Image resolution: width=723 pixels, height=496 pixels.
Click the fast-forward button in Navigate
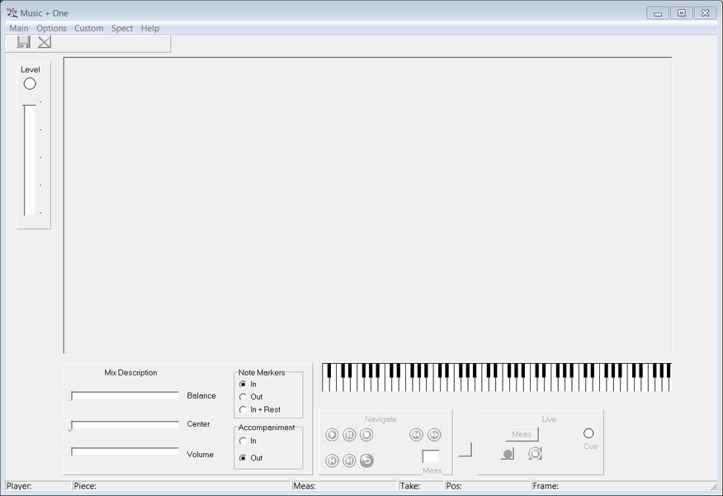[434, 435]
